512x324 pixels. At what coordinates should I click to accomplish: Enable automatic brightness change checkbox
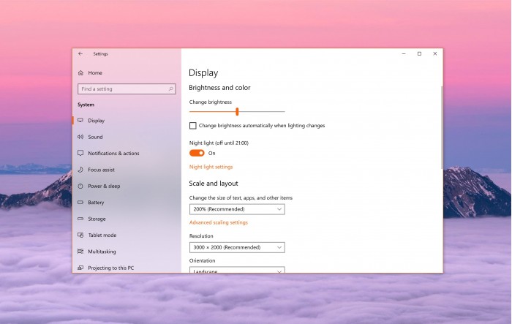tap(193, 126)
